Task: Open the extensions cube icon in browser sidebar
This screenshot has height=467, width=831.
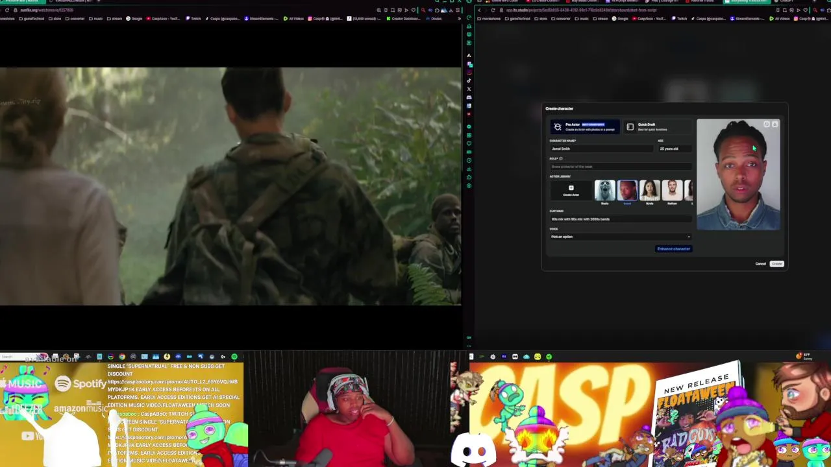Action: click(x=469, y=177)
